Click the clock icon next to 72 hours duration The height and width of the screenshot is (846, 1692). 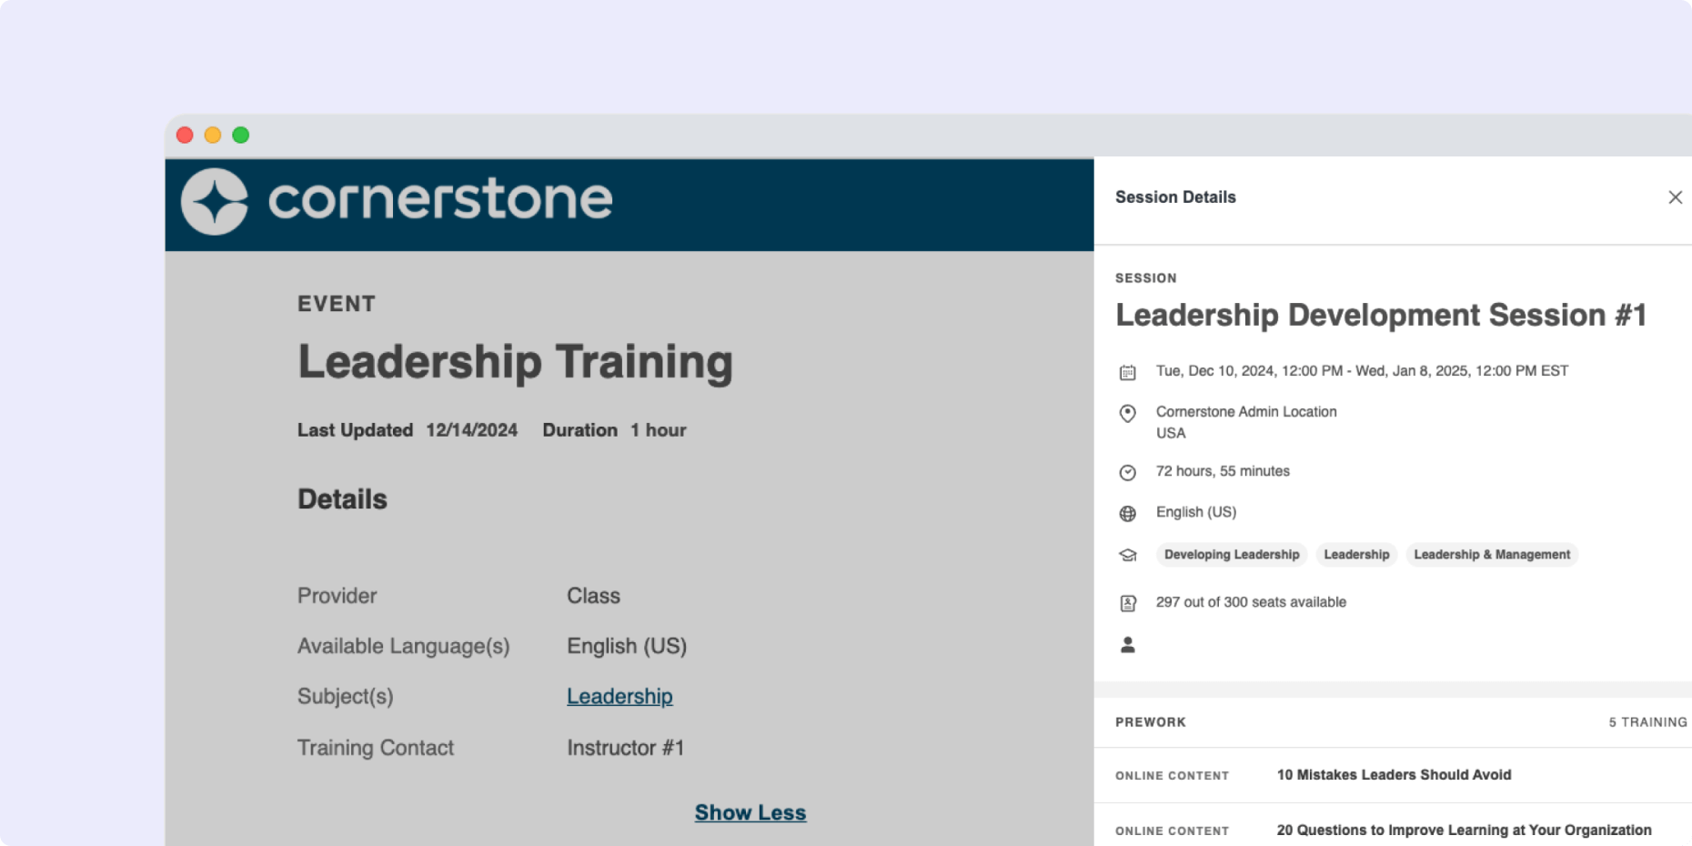click(x=1128, y=472)
